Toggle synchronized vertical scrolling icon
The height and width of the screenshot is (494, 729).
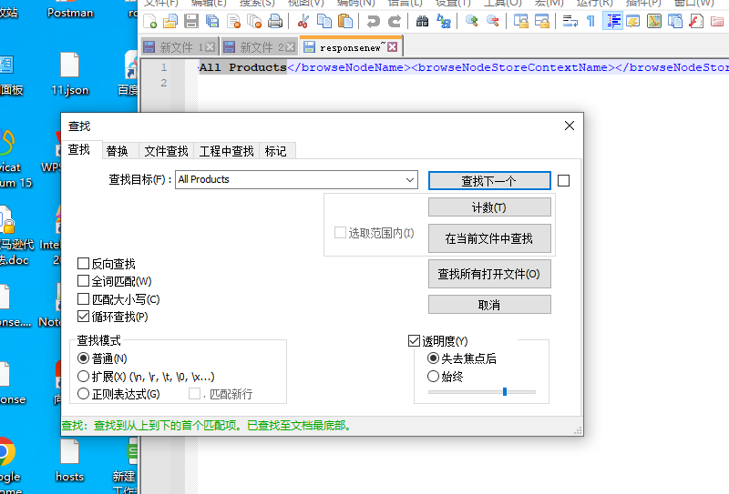(x=520, y=21)
